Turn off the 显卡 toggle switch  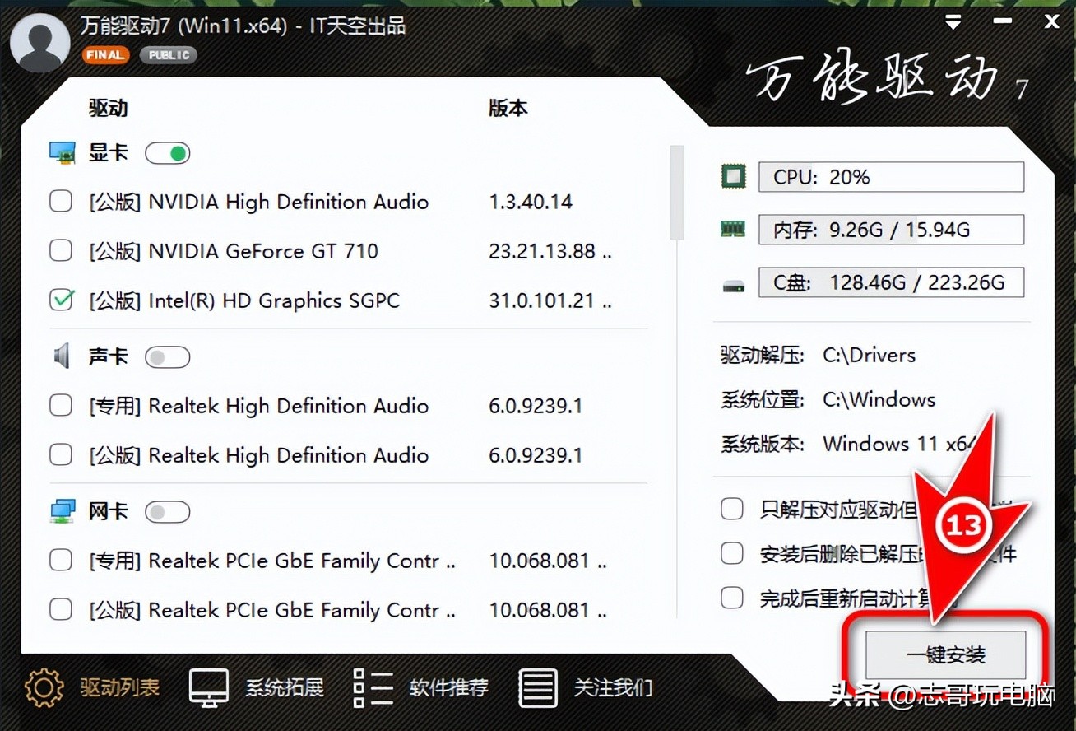168,153
